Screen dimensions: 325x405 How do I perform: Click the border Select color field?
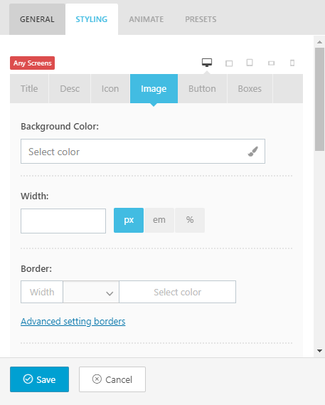click(x=177, y=292)
